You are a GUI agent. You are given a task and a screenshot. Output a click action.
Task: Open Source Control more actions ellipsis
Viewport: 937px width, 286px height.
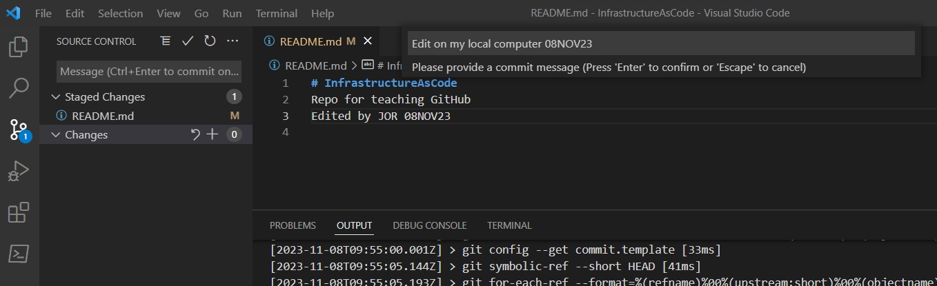[x=233, y=41]
